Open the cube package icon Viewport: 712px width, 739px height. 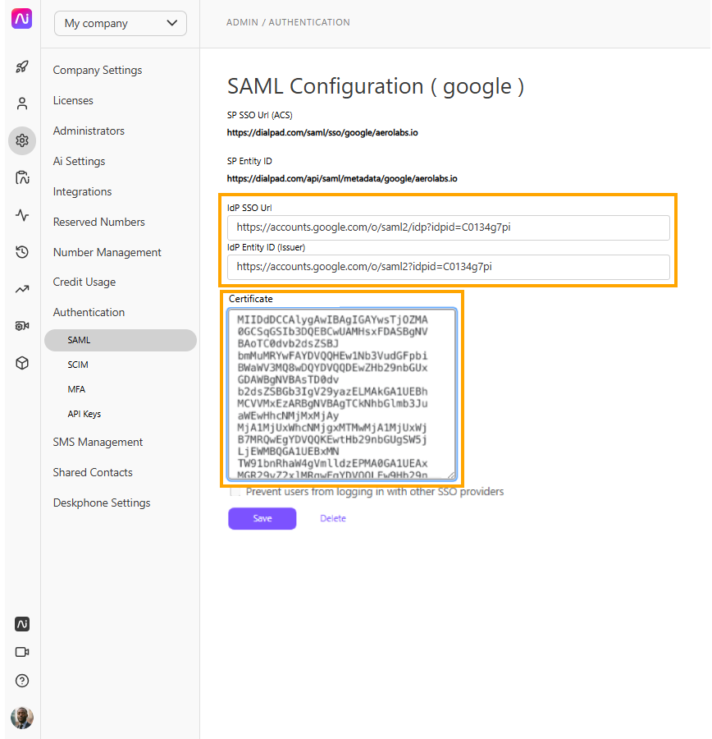(x=22, y=363)
